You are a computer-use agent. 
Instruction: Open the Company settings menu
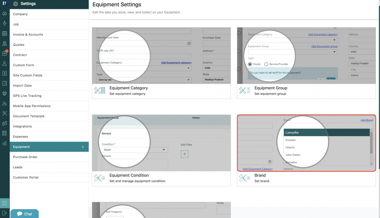tap(49, 14)
